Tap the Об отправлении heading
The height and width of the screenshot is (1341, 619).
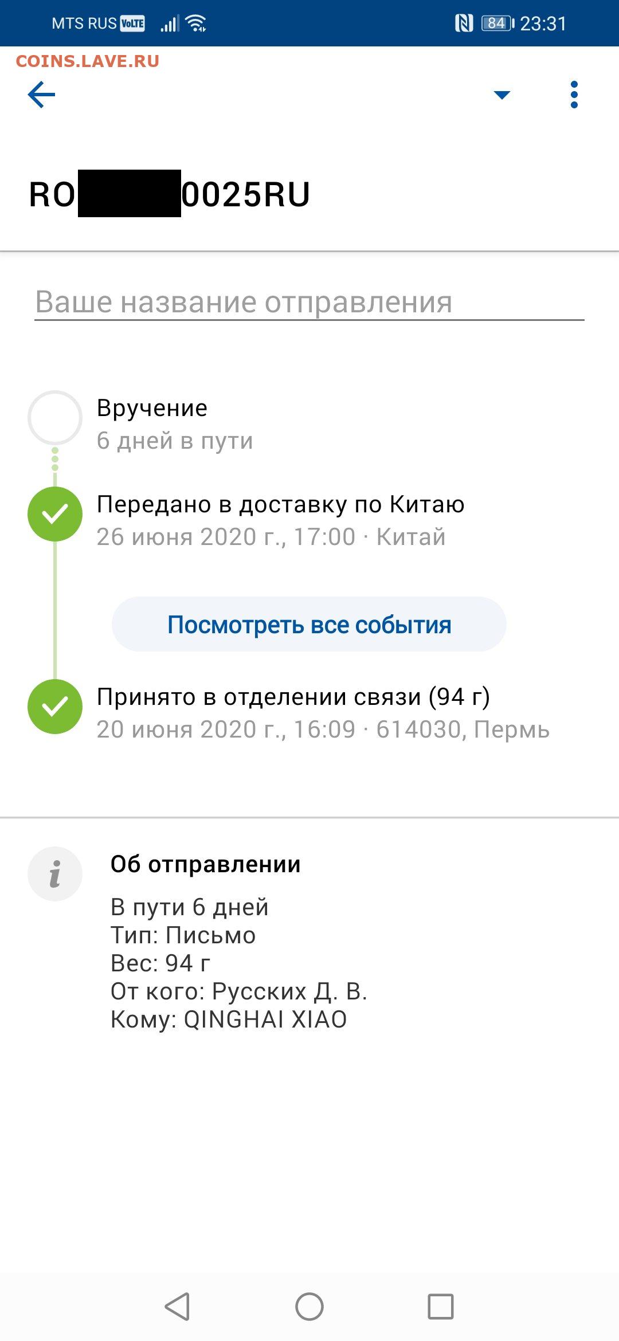click(x=205, y=864)
